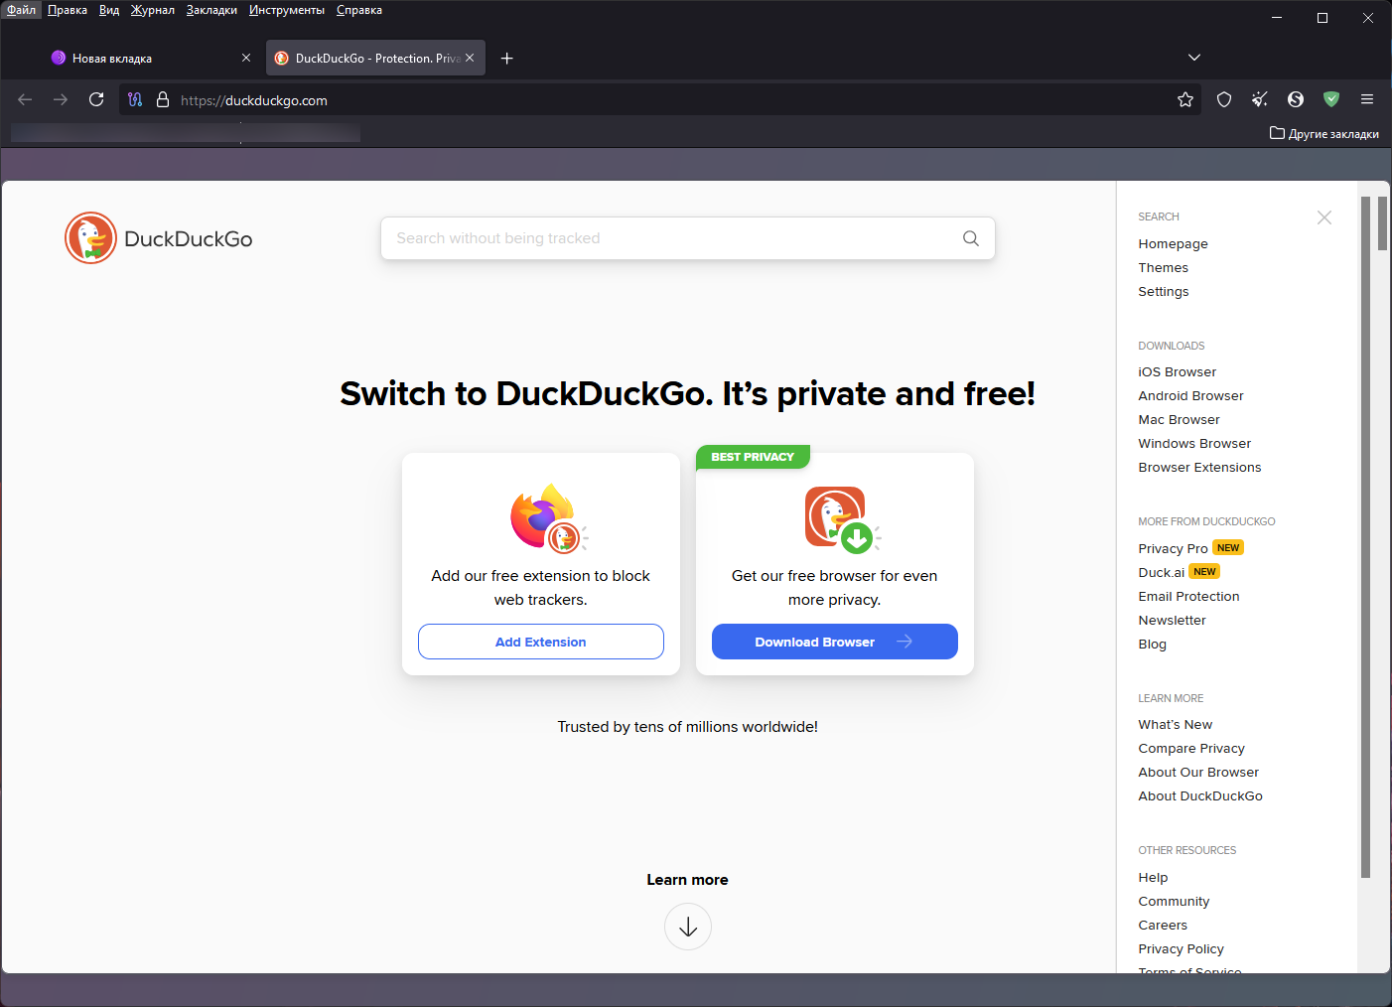
Task: Go forward using the forward arrow
Action: (x=61, y=99)
